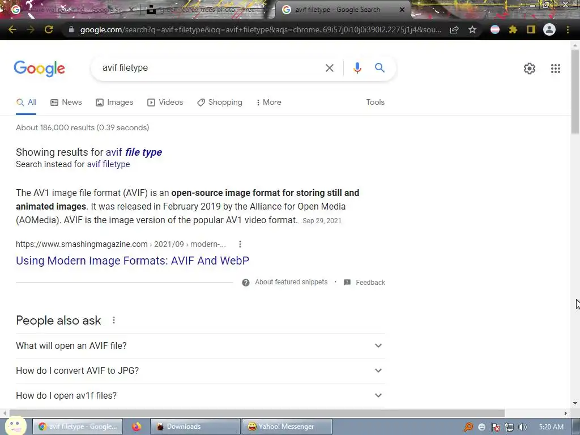The image size is (580, 435).
Task: Open Google settings gear
Action: tap(530, 69)
